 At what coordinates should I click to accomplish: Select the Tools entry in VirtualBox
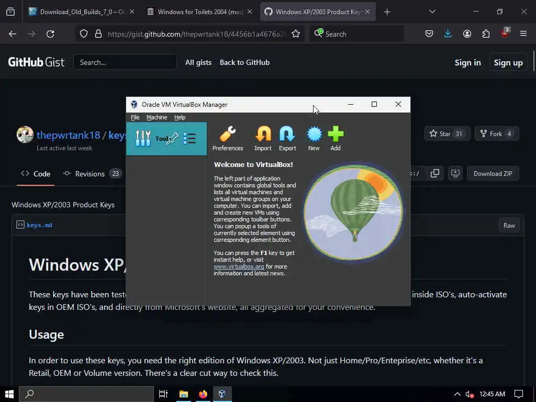pos(166,138)
